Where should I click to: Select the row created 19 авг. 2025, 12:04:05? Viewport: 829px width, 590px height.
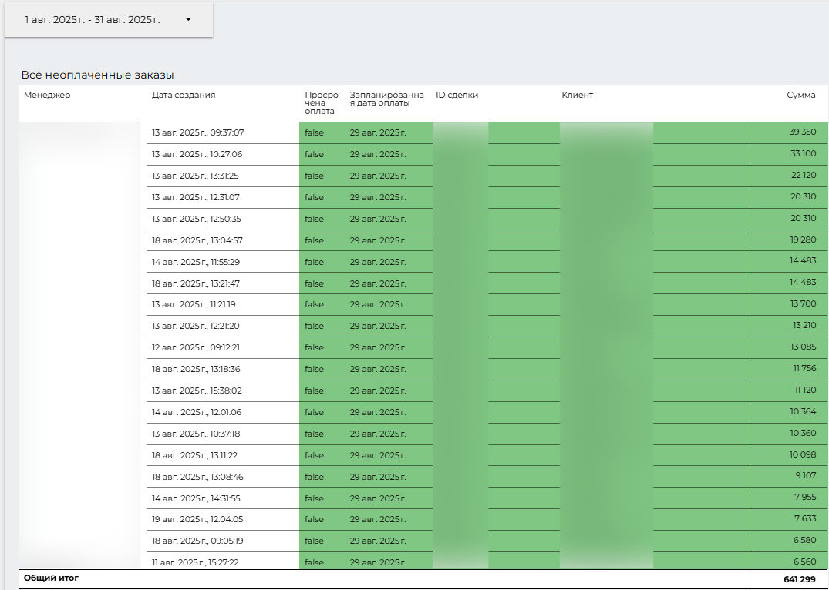pyautogui.click(x=197, y=519)
